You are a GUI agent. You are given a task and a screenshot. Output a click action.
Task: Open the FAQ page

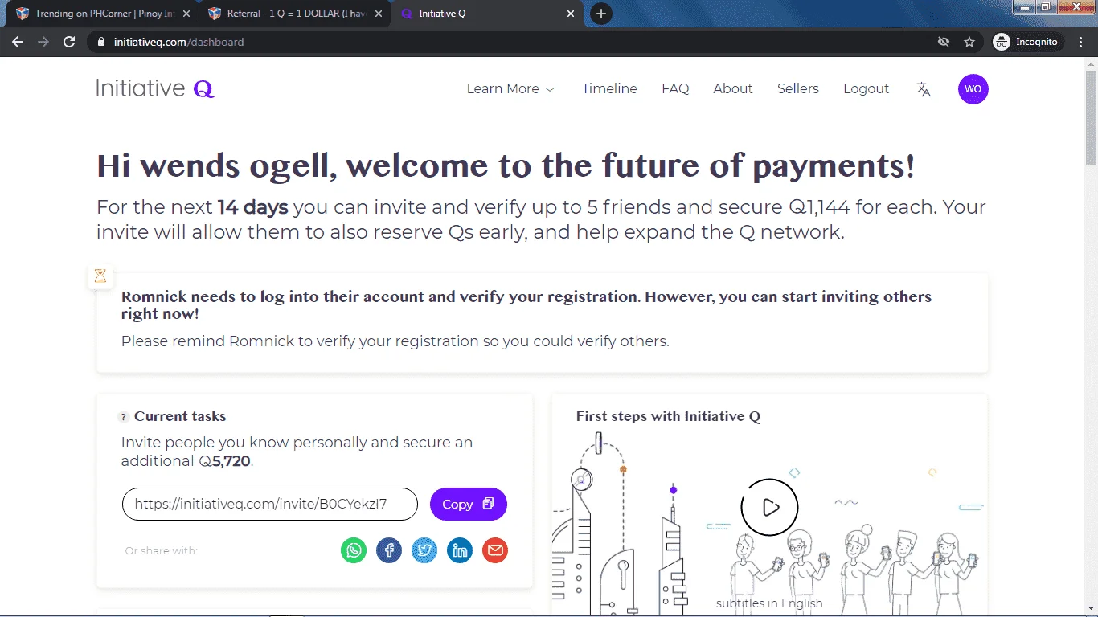pos(675,89)
